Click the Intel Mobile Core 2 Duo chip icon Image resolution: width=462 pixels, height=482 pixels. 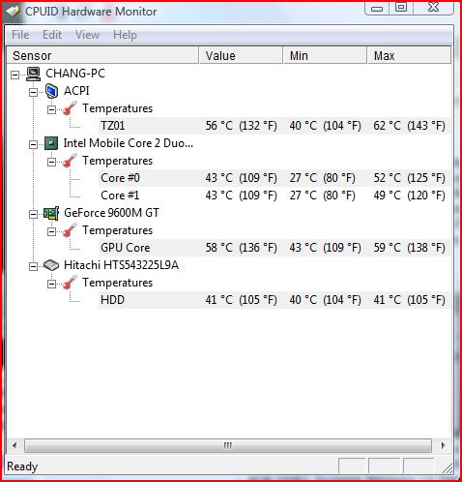point(51,143)
